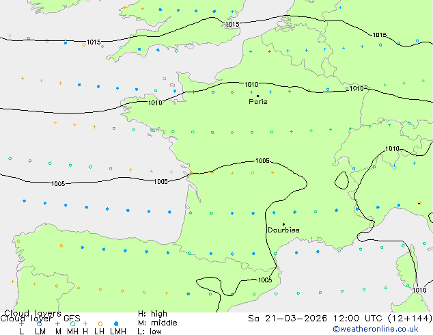
Task: Click the blue plus symbol above L legend
Action: (21, 323)
